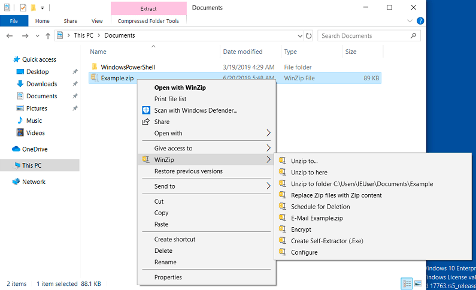The image size is (476, 290).
Task: Click the refresh button in address bar
Action: (x=308, y=36)
